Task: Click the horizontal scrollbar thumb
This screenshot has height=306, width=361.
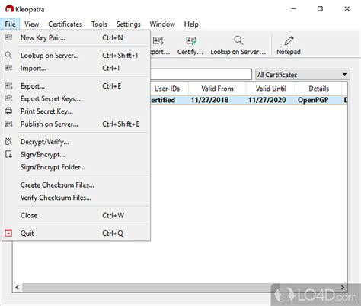Action: pos(150,288)
